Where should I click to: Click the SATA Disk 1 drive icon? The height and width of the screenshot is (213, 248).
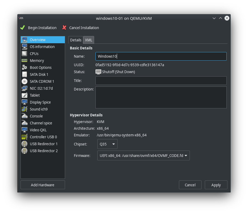coord(25,74)
